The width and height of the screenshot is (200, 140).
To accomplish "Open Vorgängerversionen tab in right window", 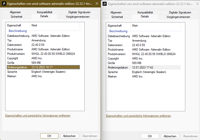I will point(178,17).
